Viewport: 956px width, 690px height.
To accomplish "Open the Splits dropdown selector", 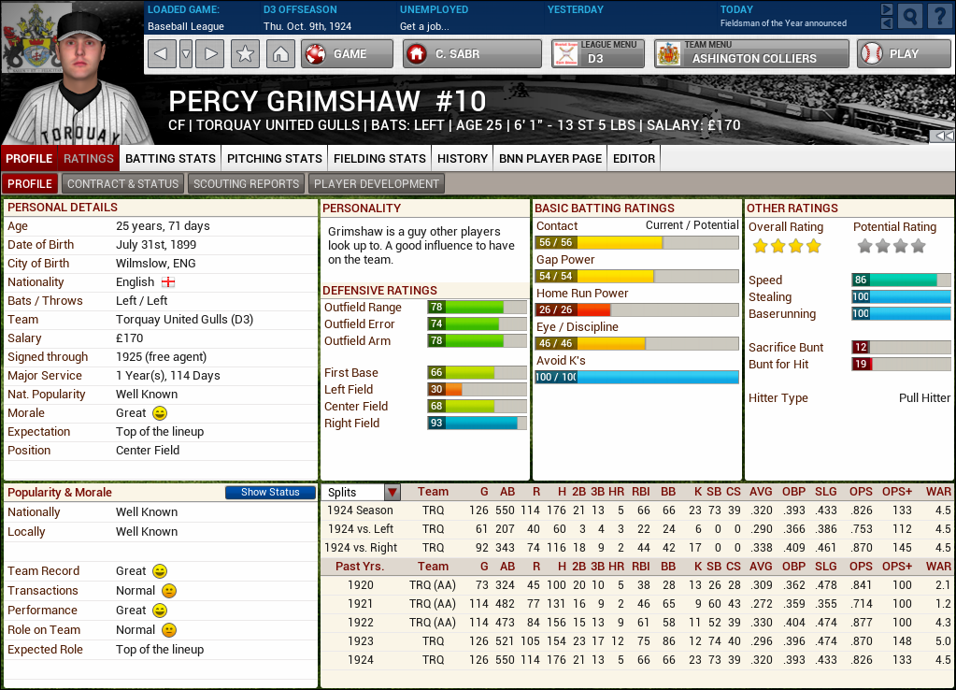I will pos(392,491).
